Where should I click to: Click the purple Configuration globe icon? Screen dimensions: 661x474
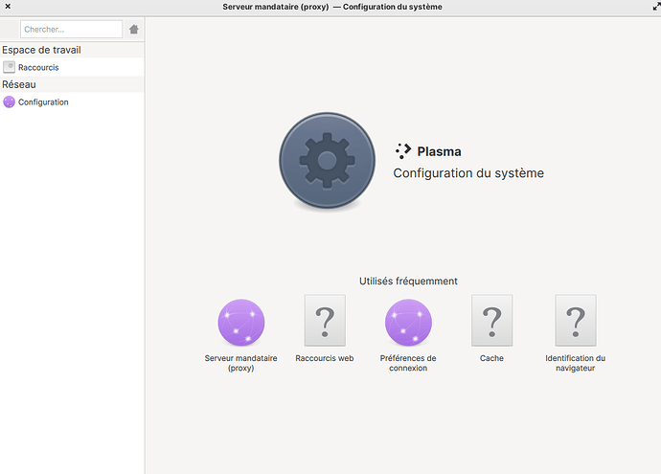9,102
